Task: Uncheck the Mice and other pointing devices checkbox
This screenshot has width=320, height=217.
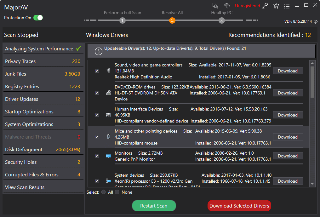Action: click(x=97, y=137)
